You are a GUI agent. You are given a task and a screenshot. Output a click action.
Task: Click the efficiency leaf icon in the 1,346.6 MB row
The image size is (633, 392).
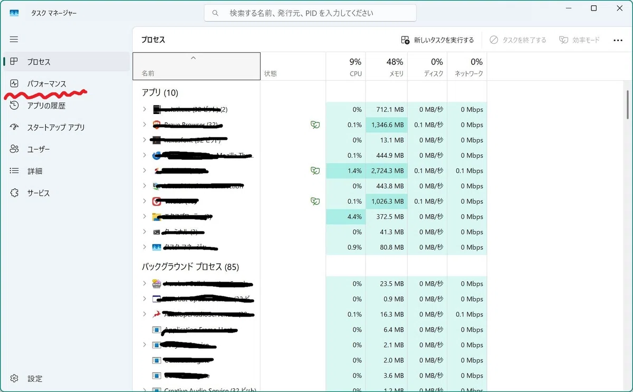[x=315, y=125]
